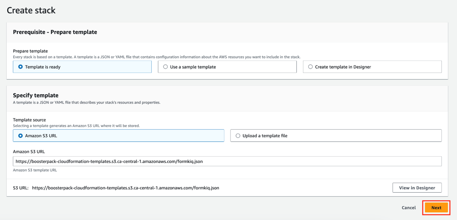
Task: Click the read-only S3 URL text below the field
Action: coord(125,188)
